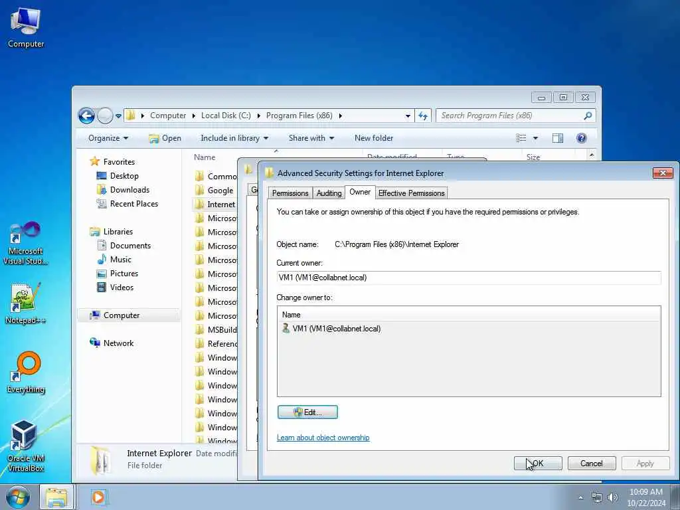Click the taskbar clock and date

click(645, 497)
